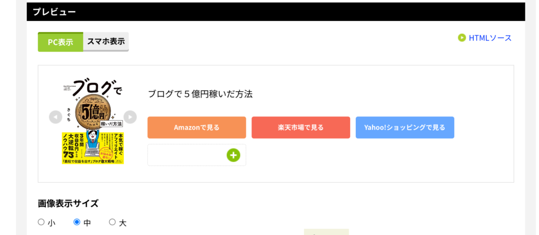Click the empty dashed button slot

pyautogui.click(x=197, y=155)
